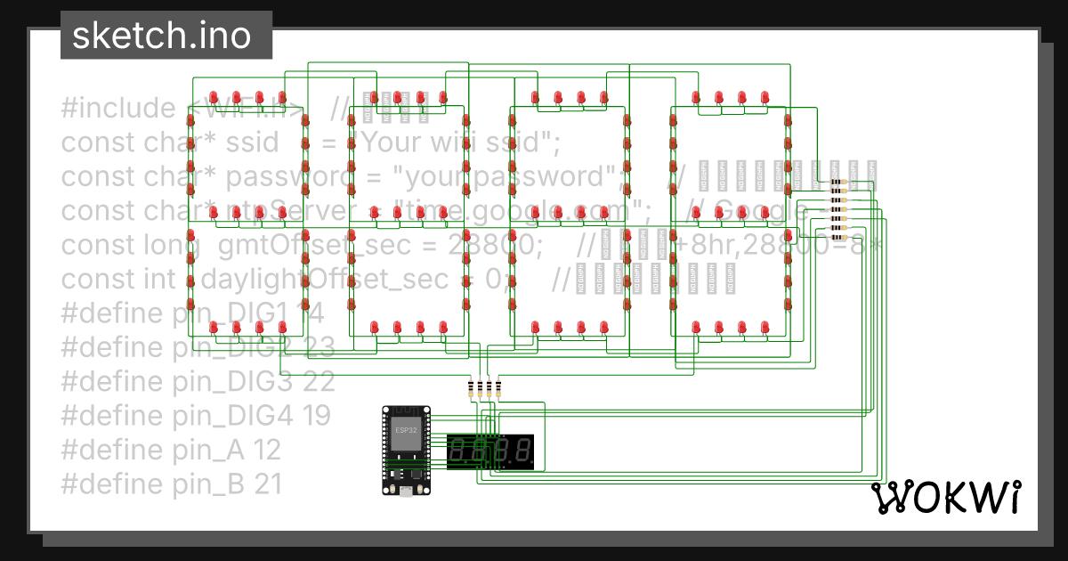Viewport: 1068px width, 561px height.
Task: Click the '#define pin_DIG2 23' code line
Action: (198, 346)
